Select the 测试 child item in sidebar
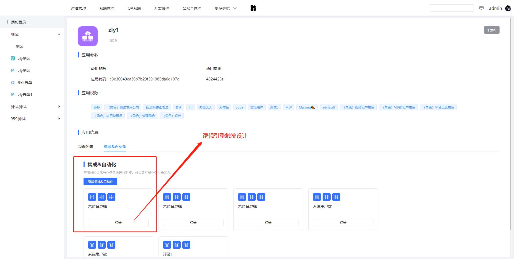The height and width of the screenshot is (259, 514). point(20,47)
